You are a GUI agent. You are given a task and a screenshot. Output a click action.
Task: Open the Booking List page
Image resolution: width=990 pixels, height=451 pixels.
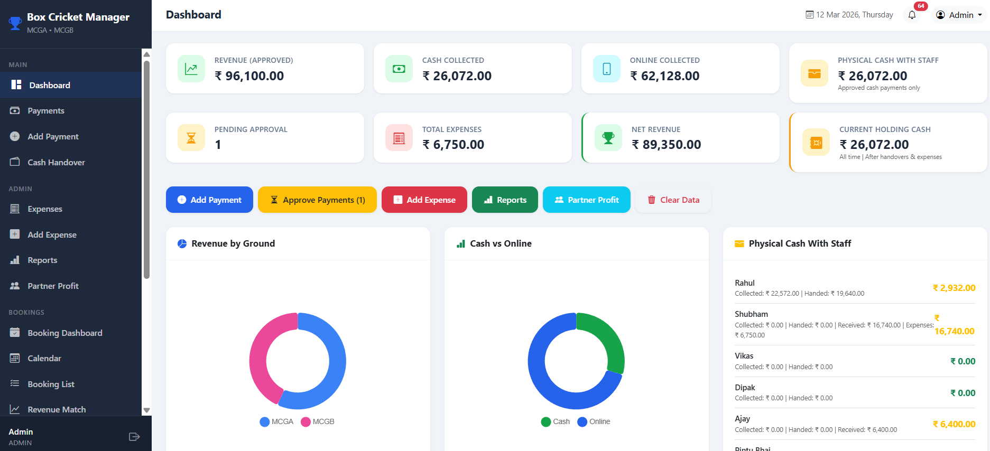click(x=51, y=384)
